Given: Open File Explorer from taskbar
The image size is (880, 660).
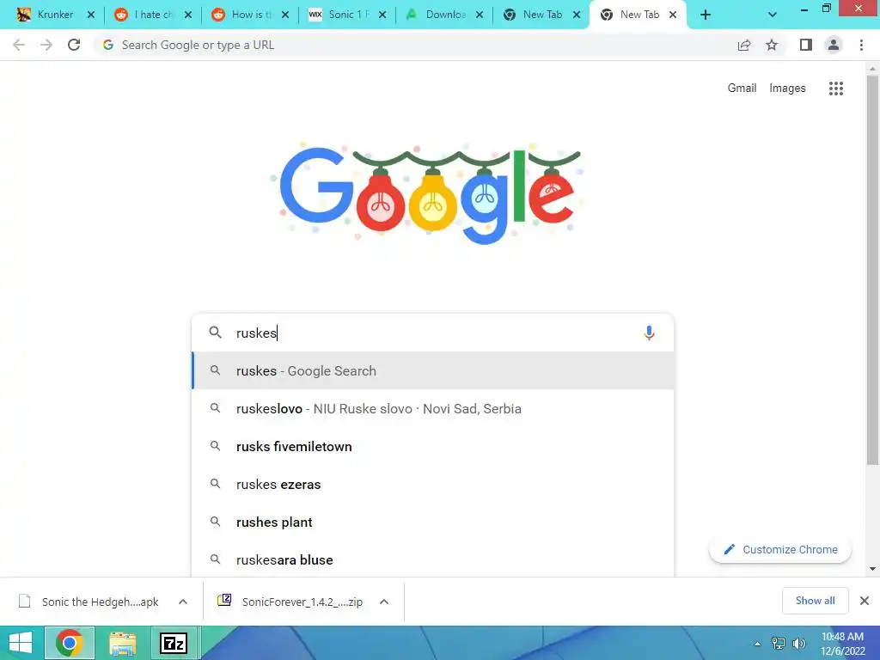Looking at the screenshot, I should pos(122,643).
